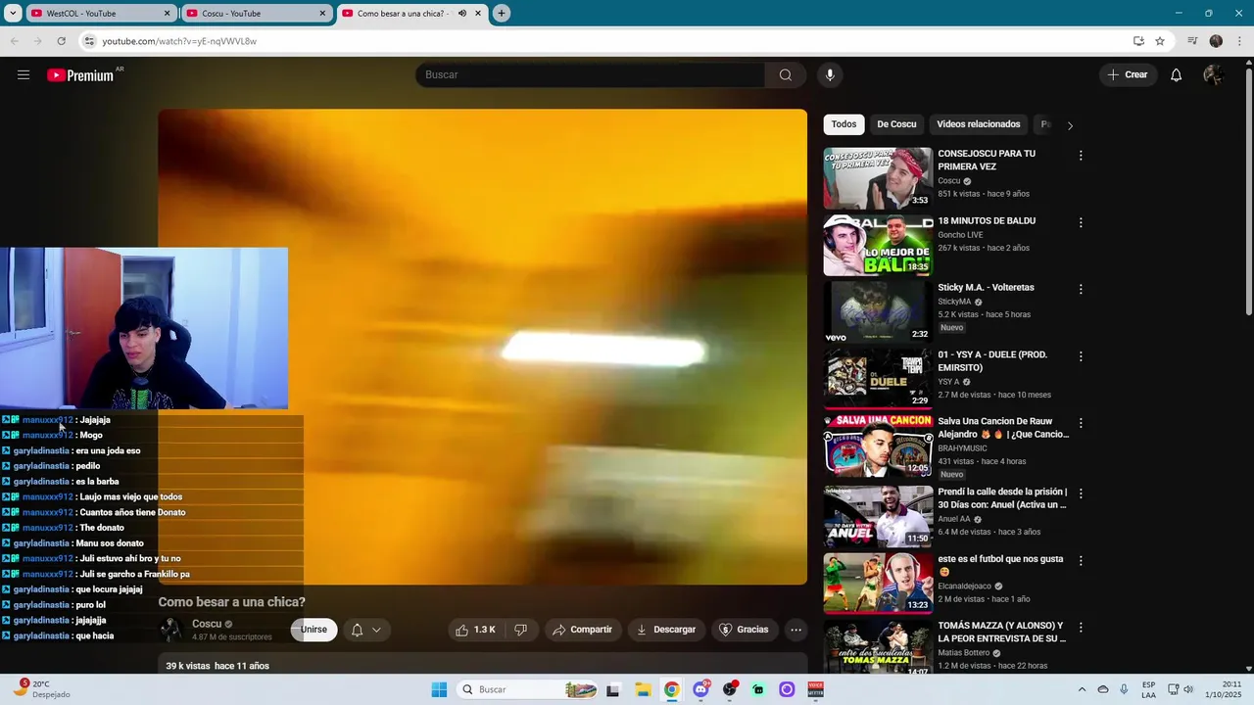Open new Chrome tab
The width and height of the screenshot is (1254, 705).
(x=502, y=14)
